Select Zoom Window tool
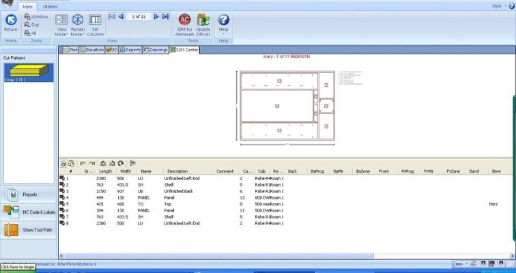This screenshot has height=273, width=516. 36,16
